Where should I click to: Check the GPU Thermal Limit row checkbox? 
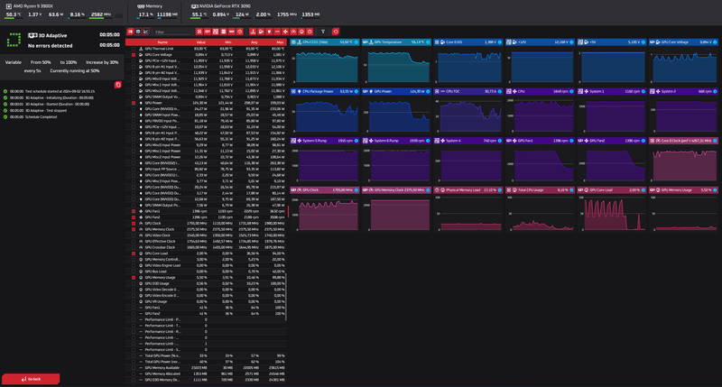134,49
